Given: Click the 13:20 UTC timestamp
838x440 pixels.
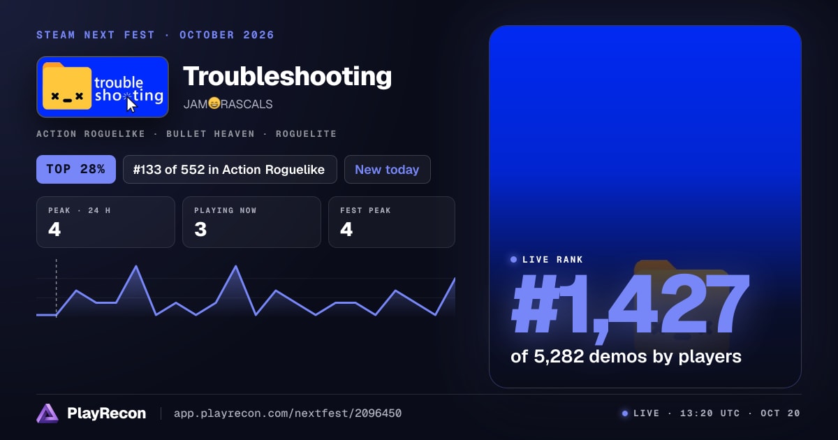Looking at the screenshot, I should (710, 413).
